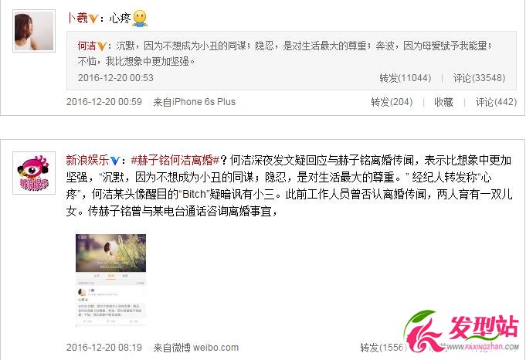This screenshot has width=526, height=360.
Task: Open the 新浪娱乐 avatar logo
Action: click(34, 173)
